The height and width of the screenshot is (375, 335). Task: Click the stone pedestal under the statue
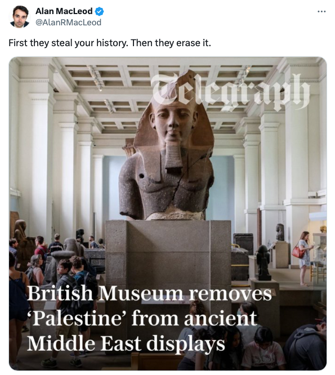168,256
